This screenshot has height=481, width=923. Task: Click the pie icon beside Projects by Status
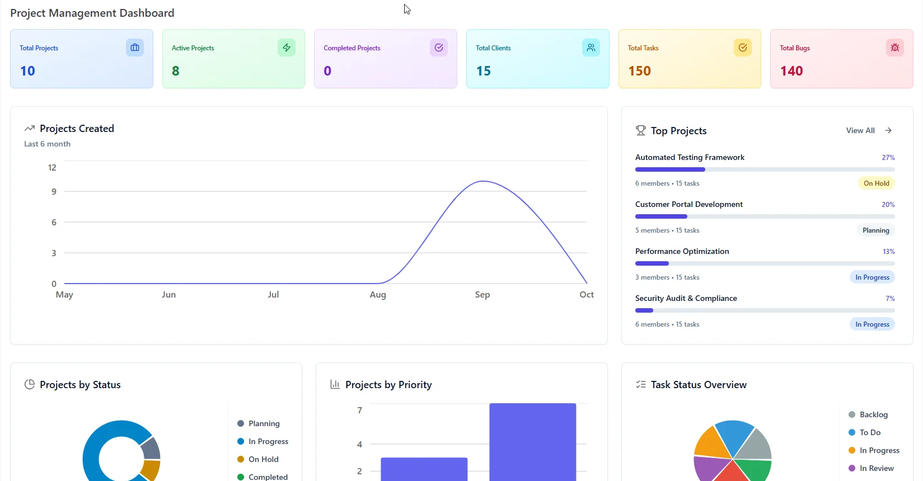30,384
